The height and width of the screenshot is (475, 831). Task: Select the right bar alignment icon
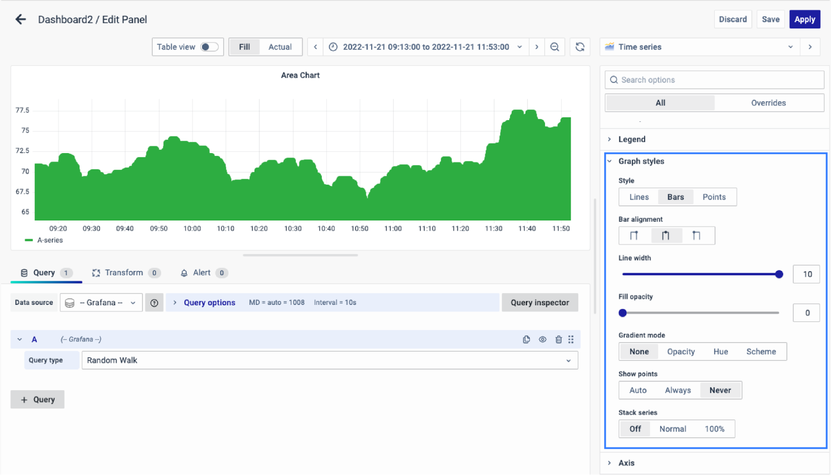pos(696,236)
